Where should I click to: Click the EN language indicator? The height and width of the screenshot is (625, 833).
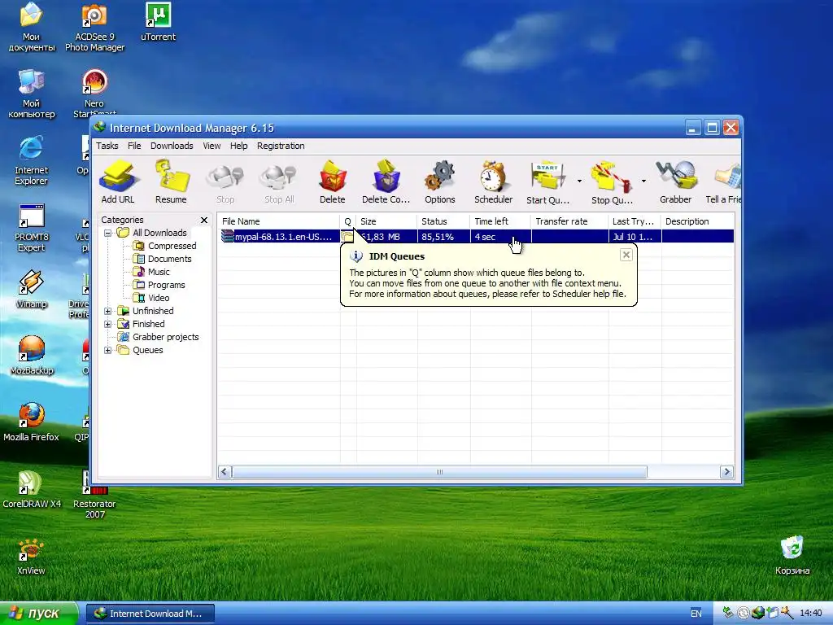pyautogui.click(x=696, y=614)
